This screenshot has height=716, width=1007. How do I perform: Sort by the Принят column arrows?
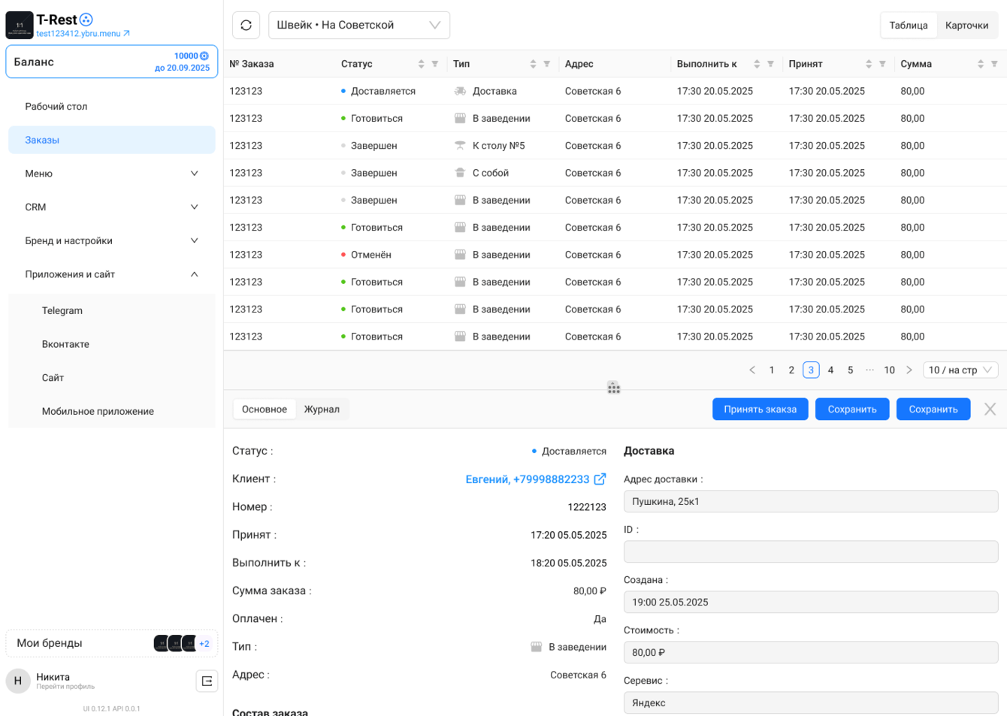coord(869,64)
